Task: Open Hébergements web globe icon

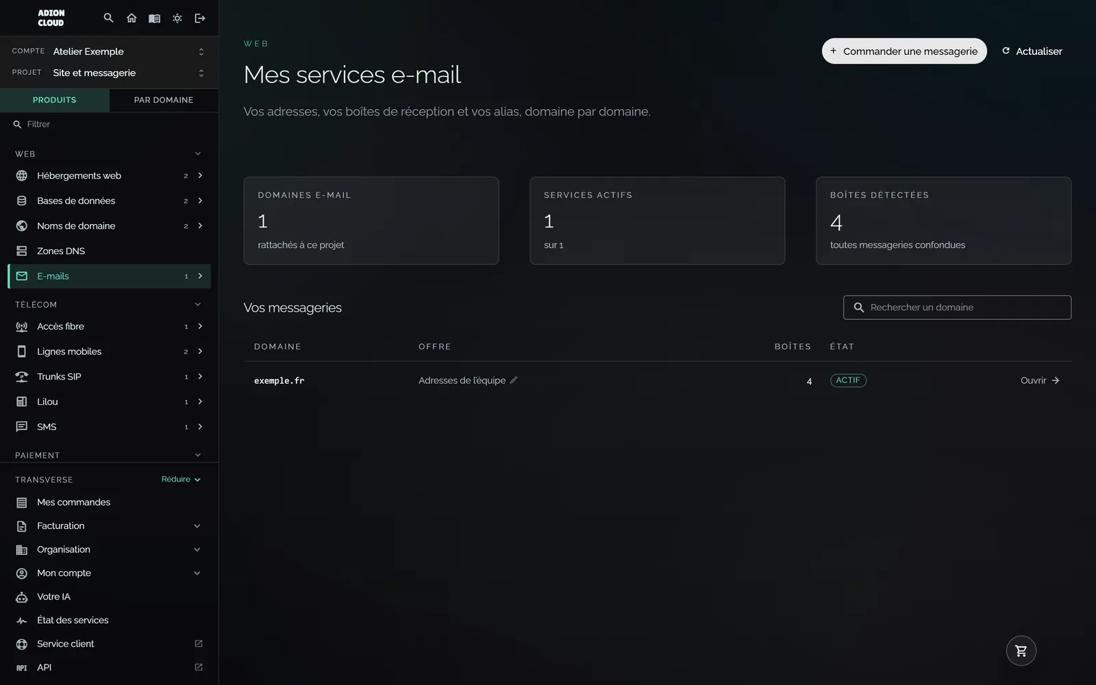Action: point(22,175)
